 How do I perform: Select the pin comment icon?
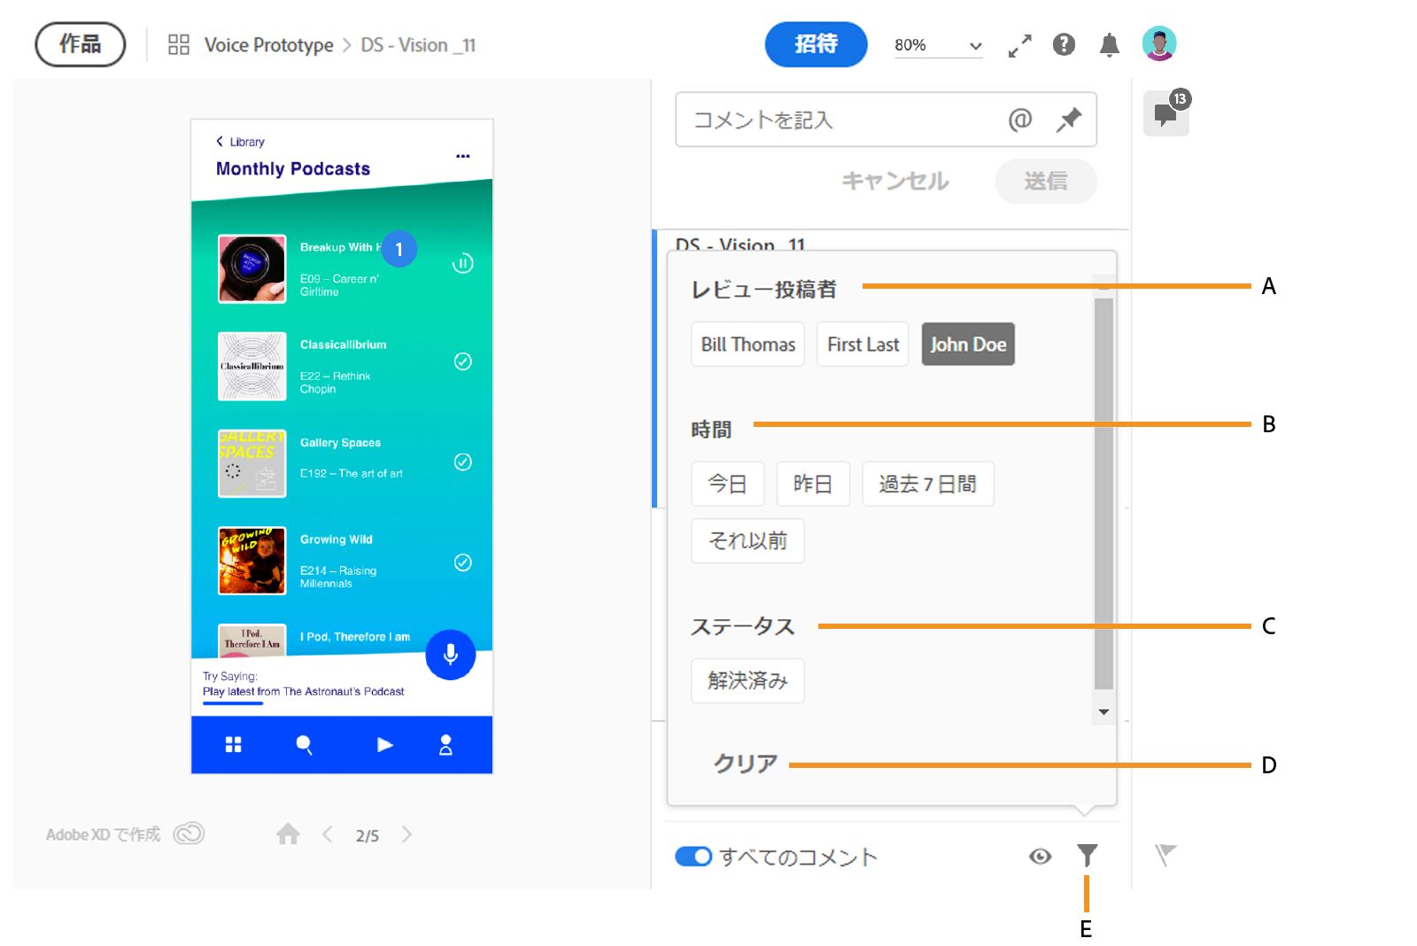1068,120
